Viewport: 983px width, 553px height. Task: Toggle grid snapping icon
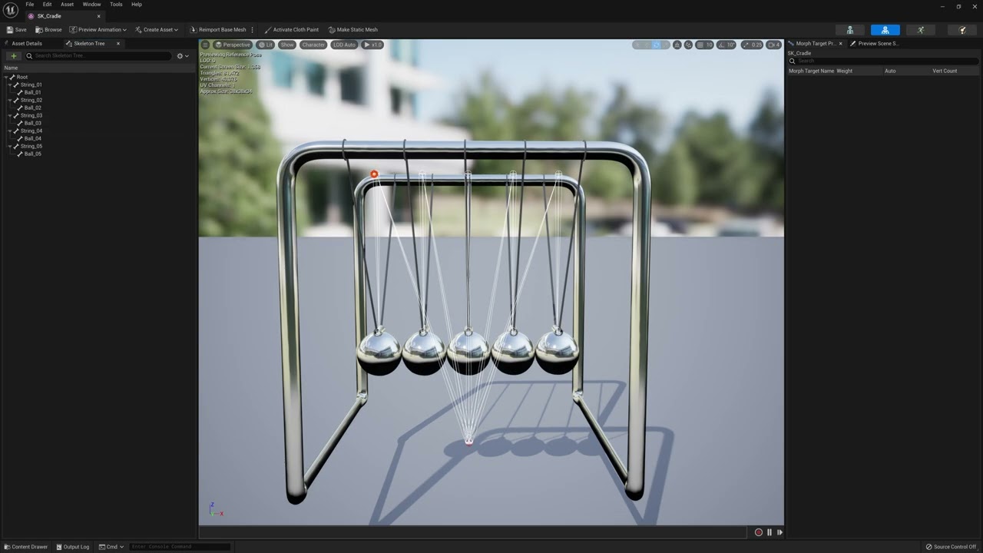click(x=699, y=45)
